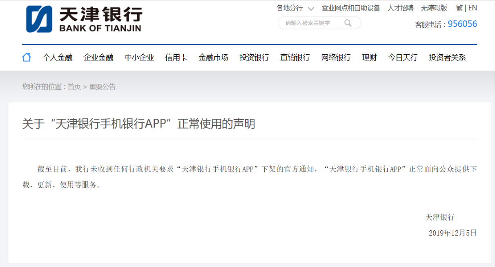Select 信用卡 credit card section
495x267 pixels.
[176, 58]
